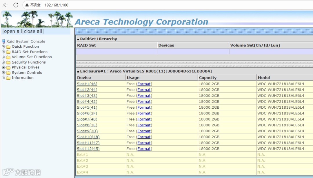Click the Volume Set(Ch/Id/Lun) column header
Image resolution: width=313 pixels, height=178 pixels.
(x=255, y=45)
